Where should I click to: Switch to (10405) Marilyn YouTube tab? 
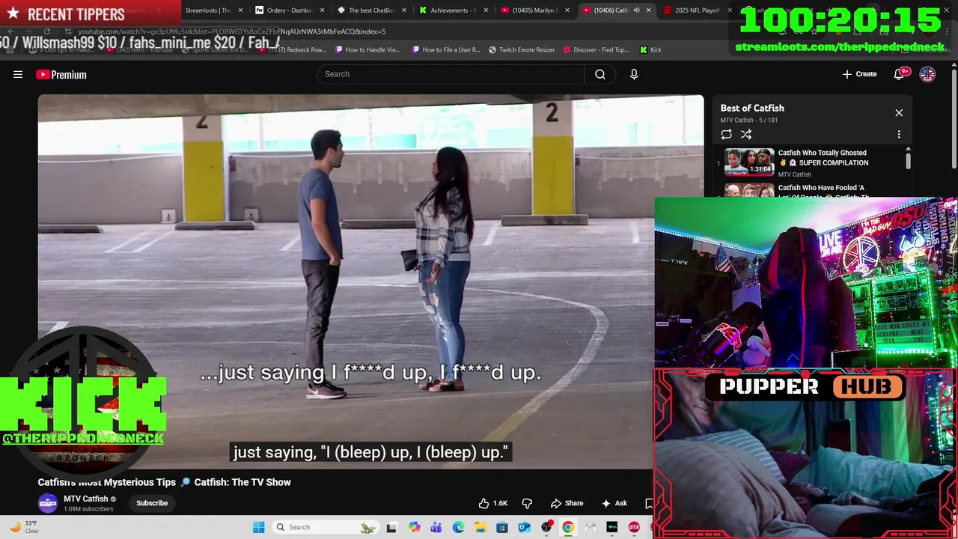coord(530,10)
